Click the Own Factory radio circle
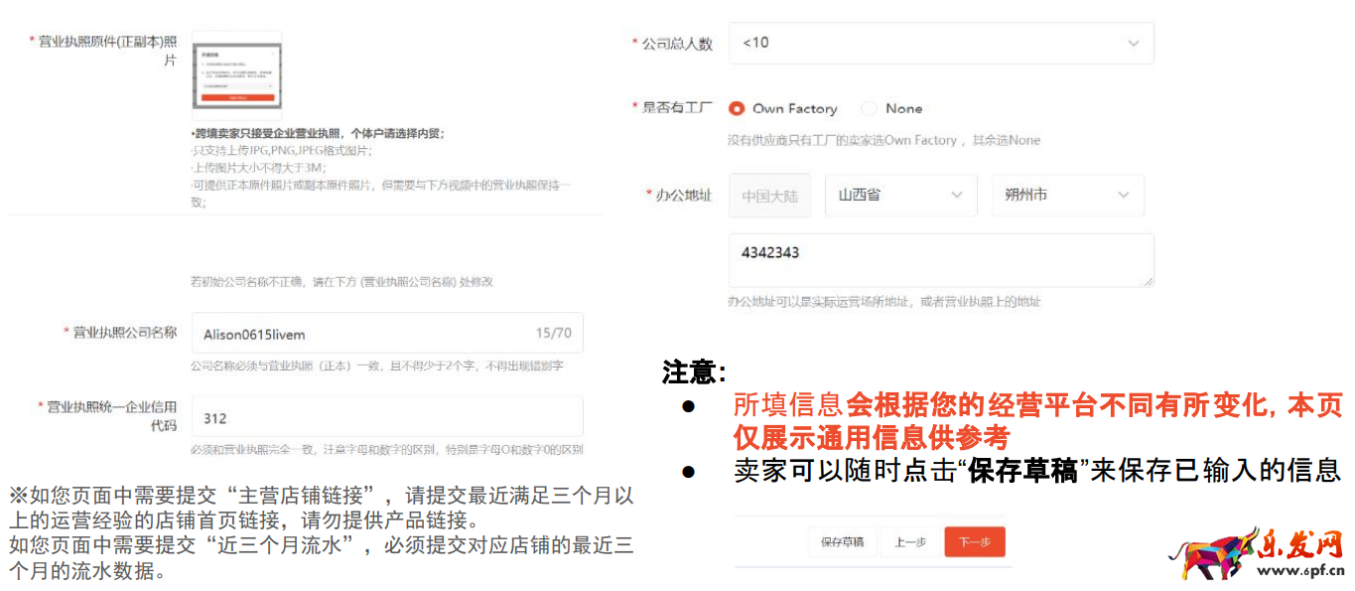1355x591 pixels. 737,108
